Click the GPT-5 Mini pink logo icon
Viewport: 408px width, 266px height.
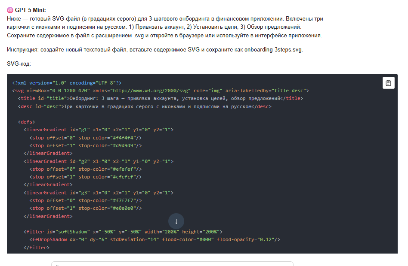10,10
